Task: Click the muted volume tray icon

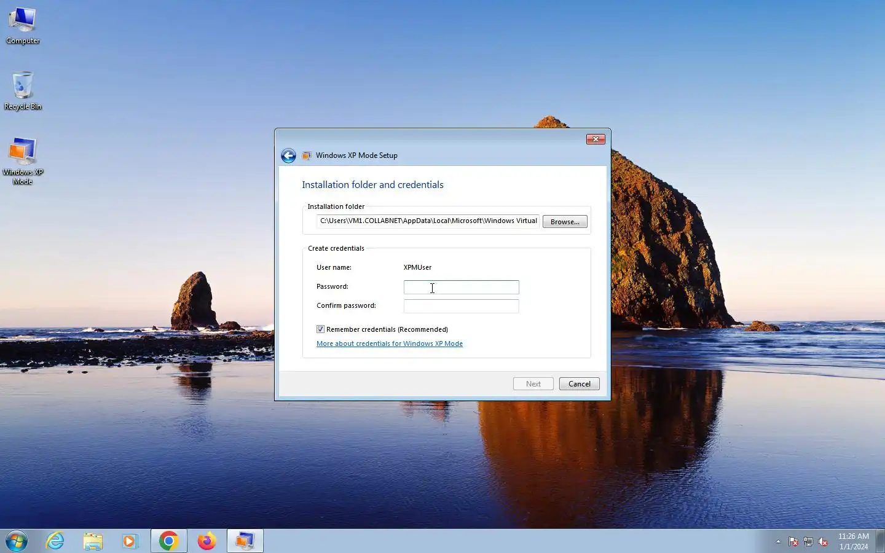Action: pyautogui.click(x=823, y=542)
